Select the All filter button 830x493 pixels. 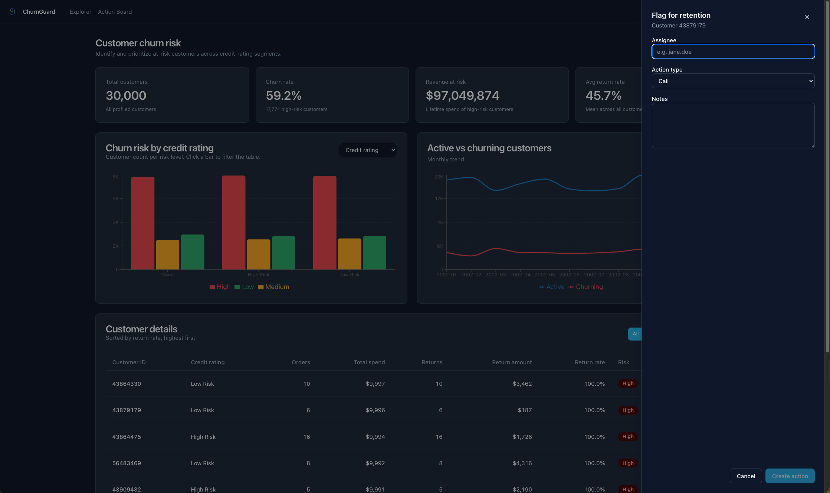635,334
